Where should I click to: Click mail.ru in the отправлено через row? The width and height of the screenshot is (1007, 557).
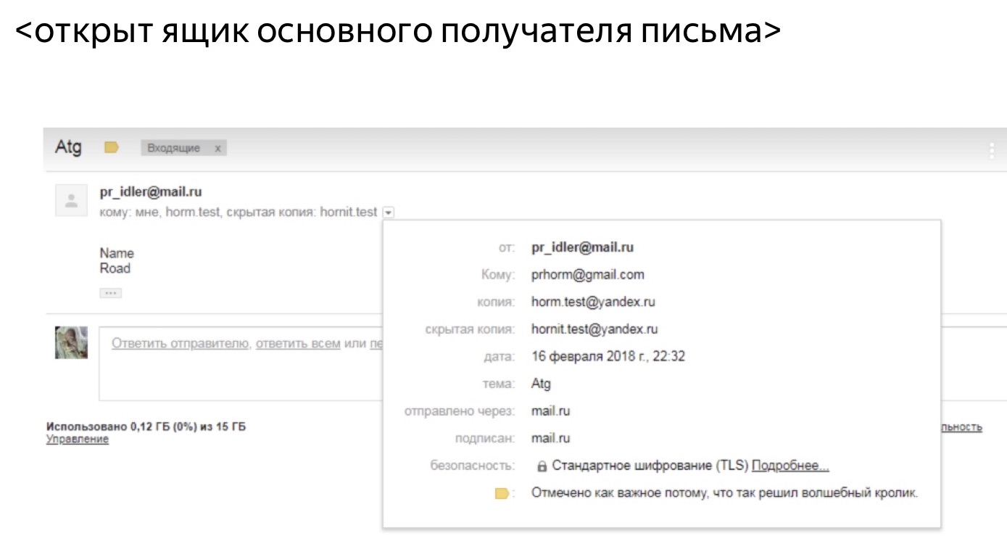click(x=550, y=411)
